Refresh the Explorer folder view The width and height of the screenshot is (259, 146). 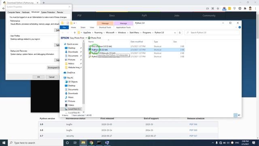coord(180,32)
